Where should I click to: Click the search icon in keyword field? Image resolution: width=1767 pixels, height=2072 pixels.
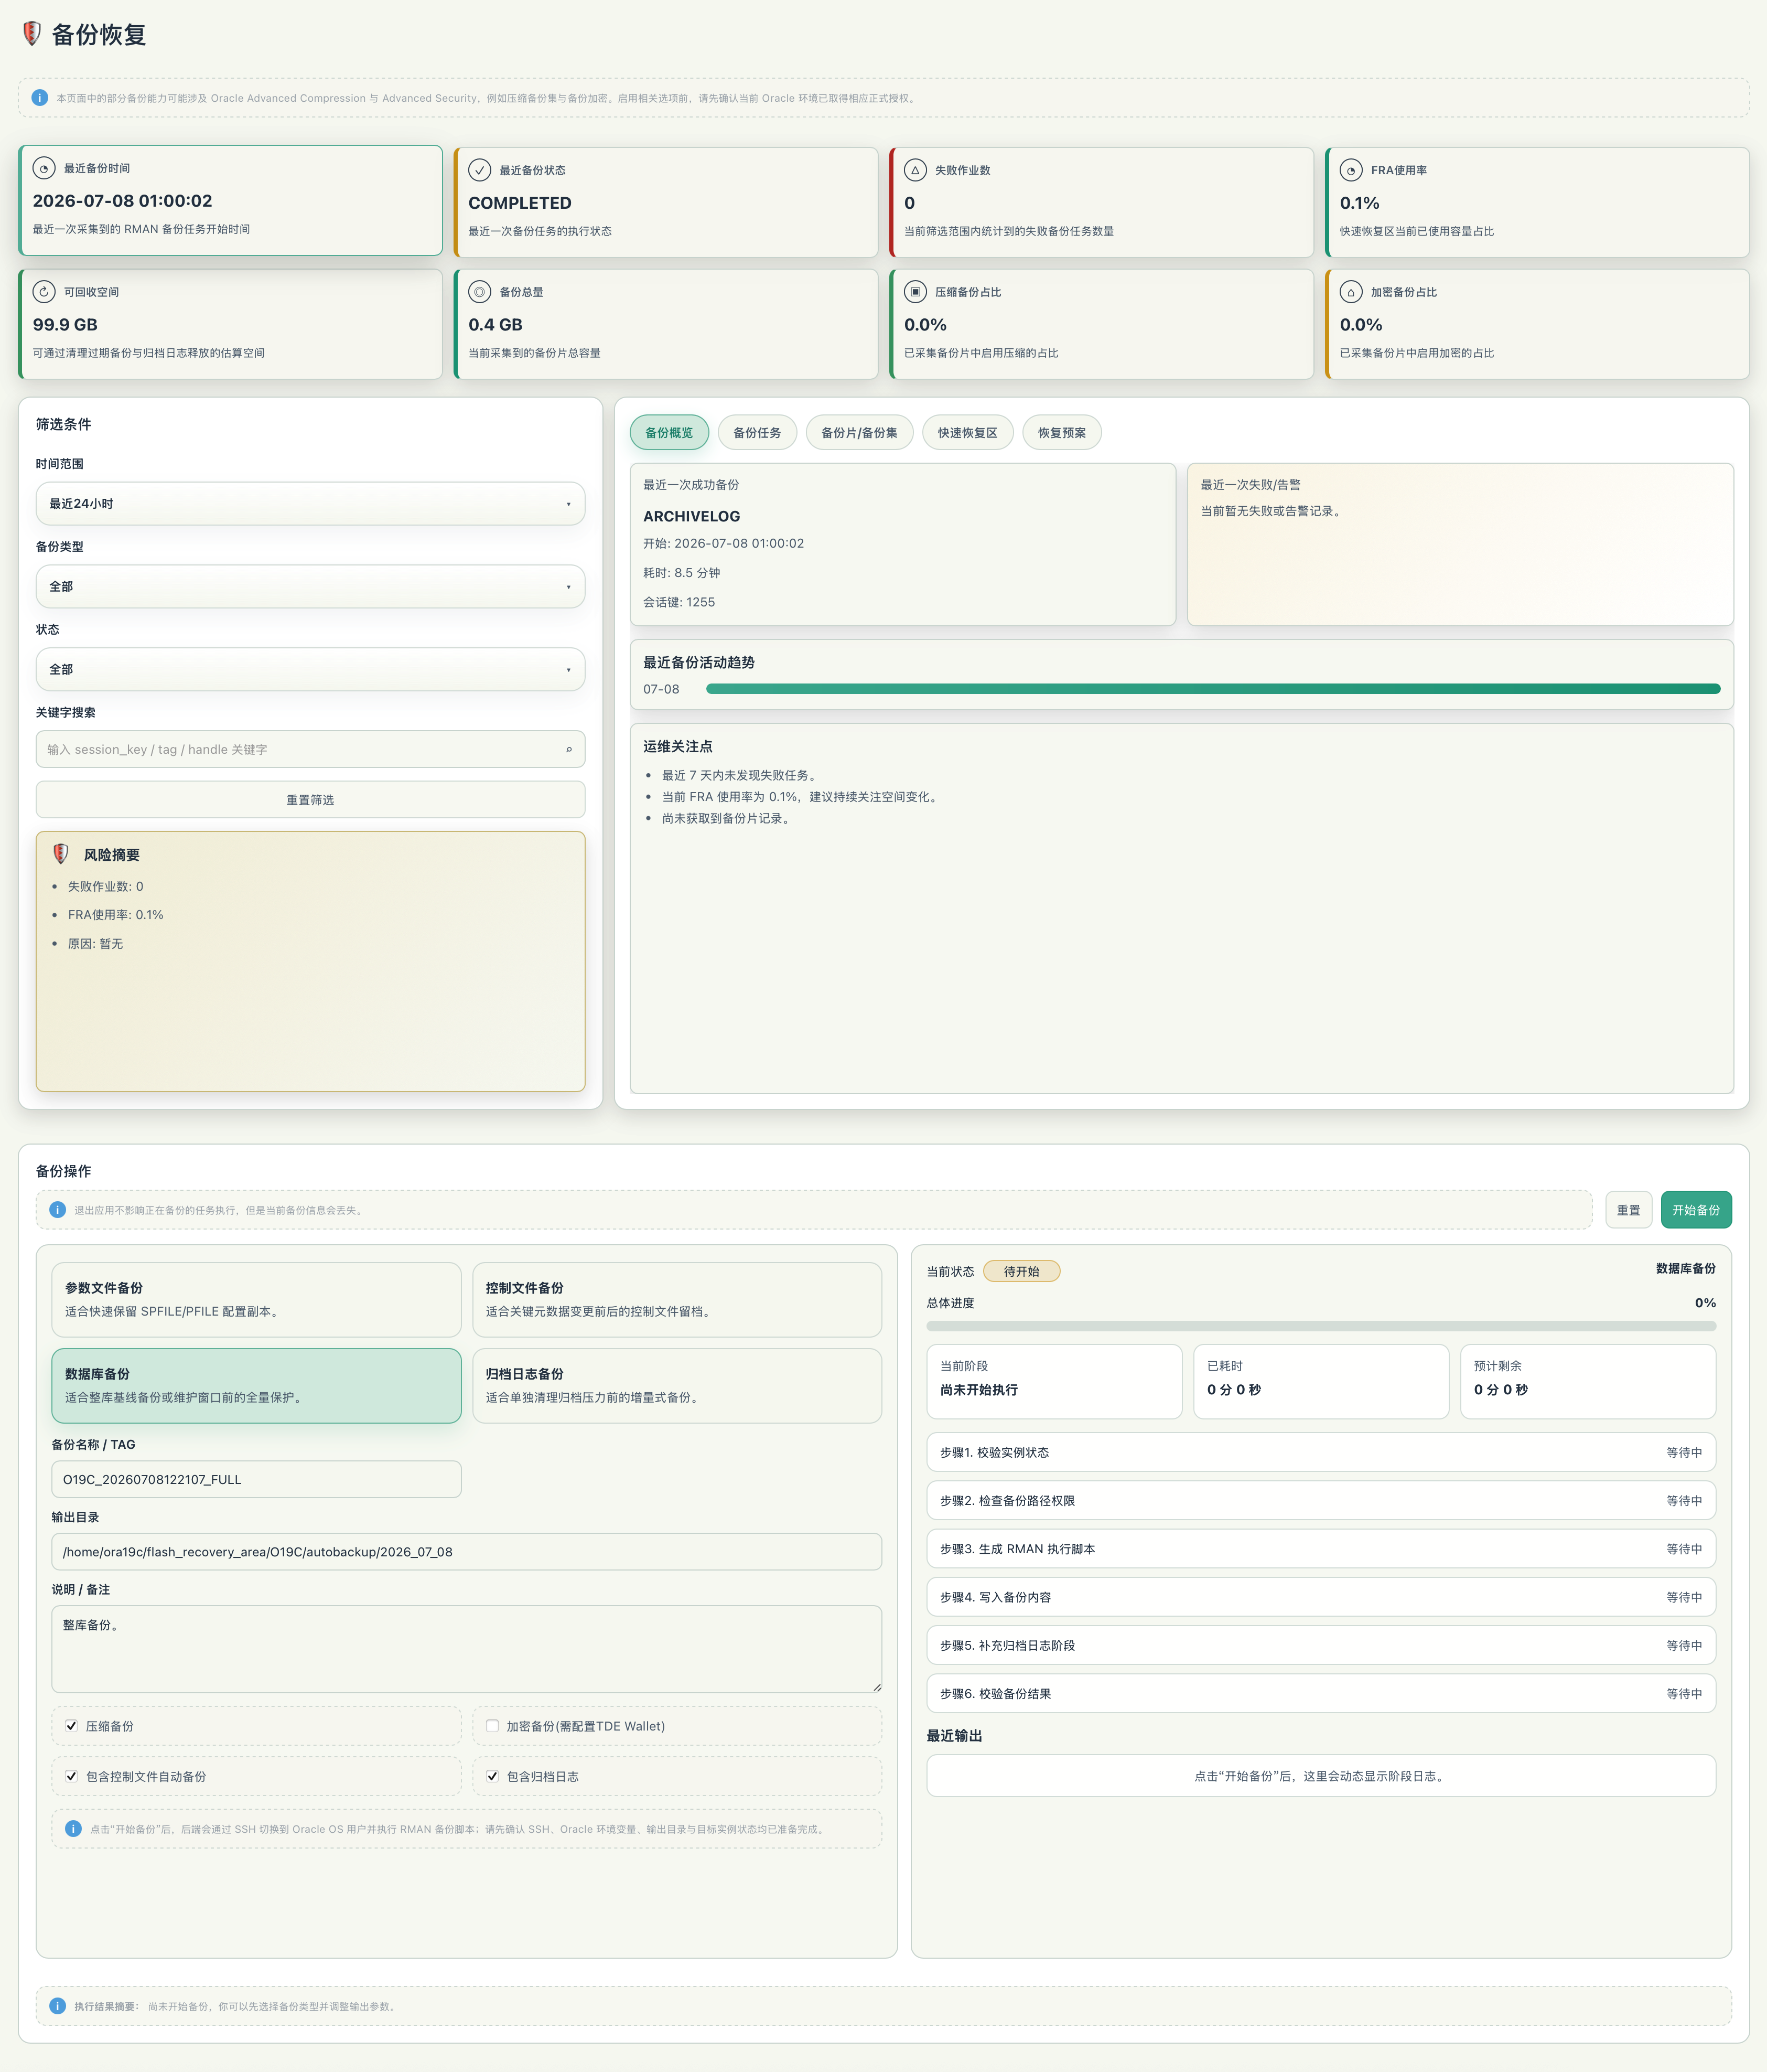569,749
